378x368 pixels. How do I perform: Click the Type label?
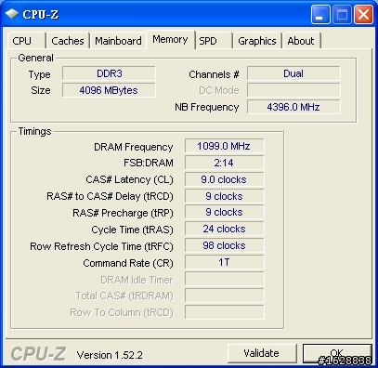point(39,74)
